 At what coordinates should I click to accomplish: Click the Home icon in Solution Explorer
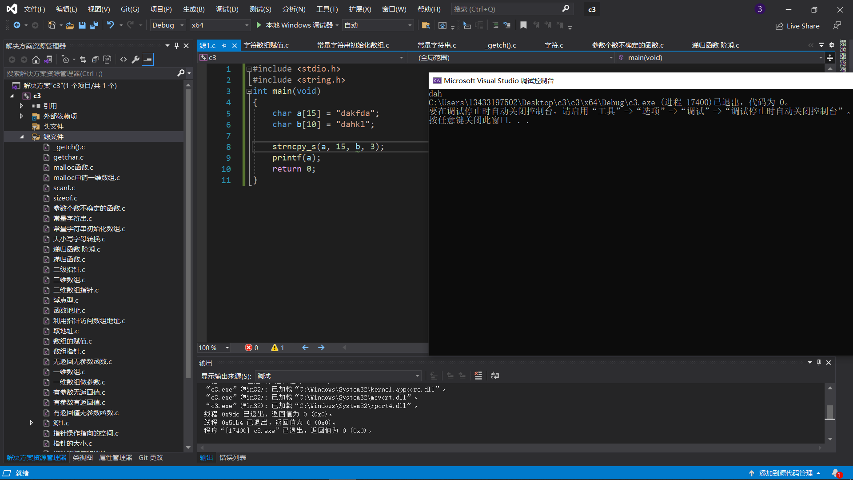click(x=36, y=60)
